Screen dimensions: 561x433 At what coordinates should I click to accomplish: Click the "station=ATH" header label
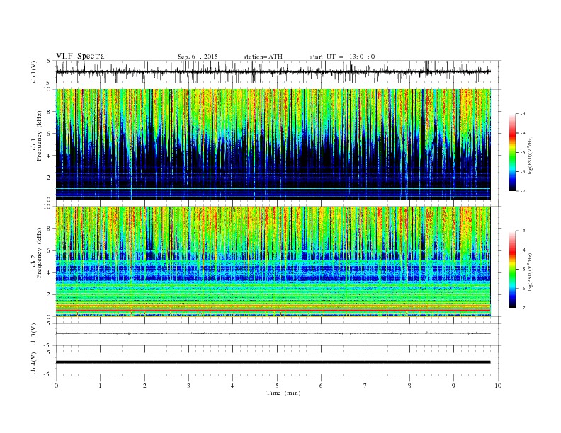click(263, 57)
